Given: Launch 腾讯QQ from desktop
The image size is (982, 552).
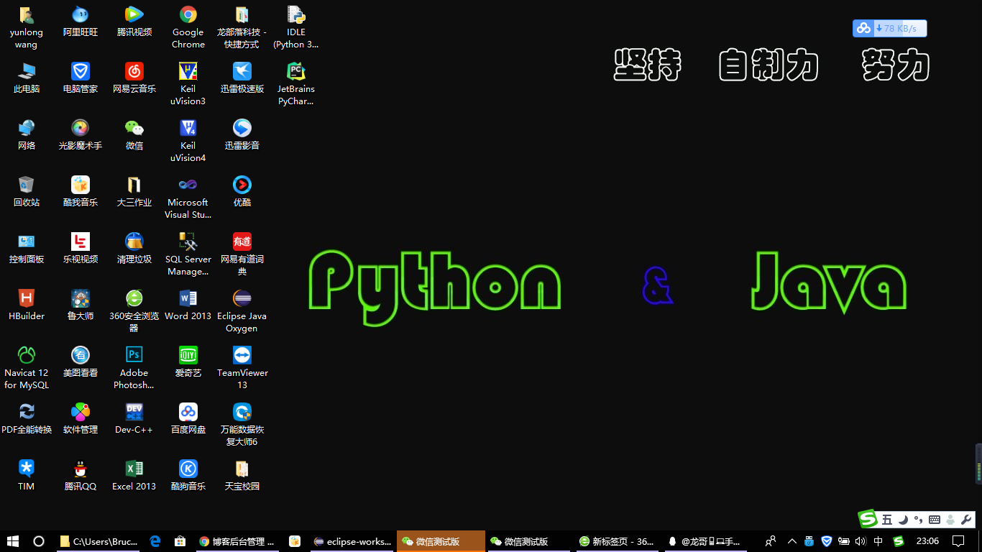Looking at the screenshot, I should point(81,476).
